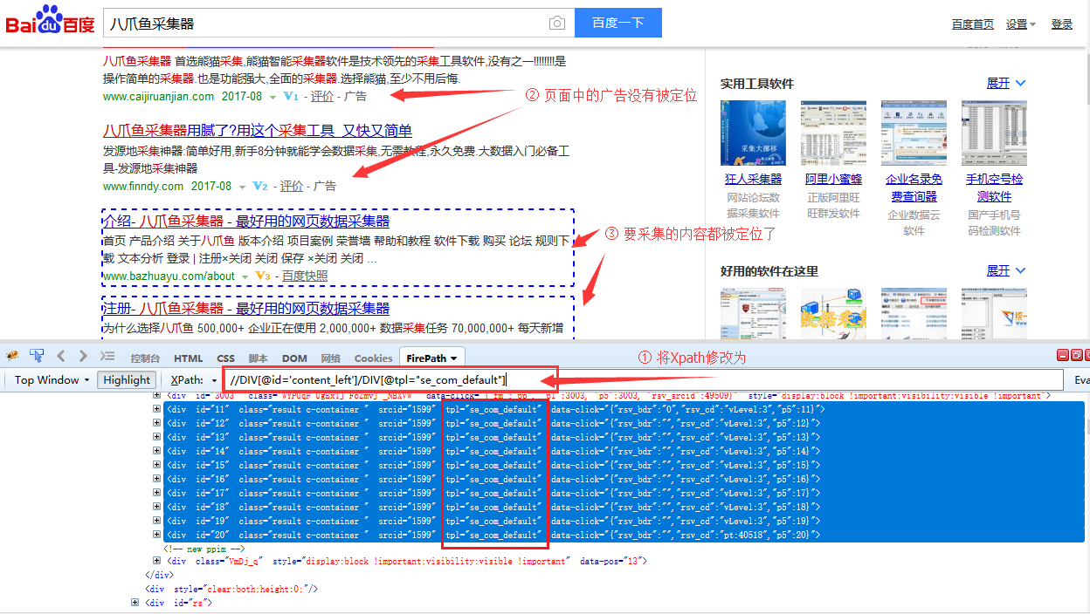Expand the 好用的软件在这里 section with 展开
Image resolution: width=1090 pixels, height=614 pixels.
pyautogui.click(x=1006, y=271)
